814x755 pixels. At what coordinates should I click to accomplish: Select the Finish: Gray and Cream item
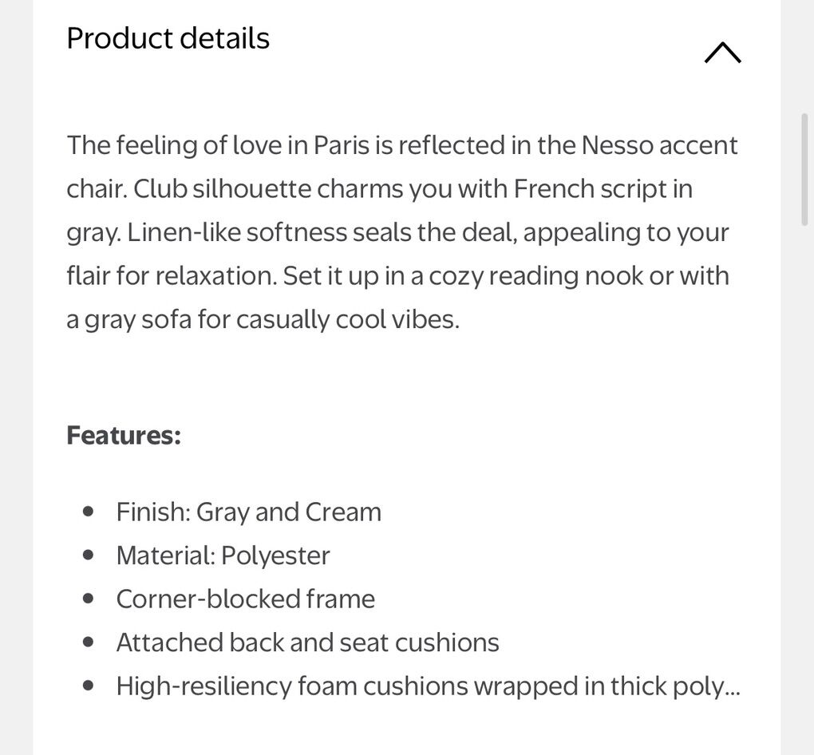click(248, 512)
